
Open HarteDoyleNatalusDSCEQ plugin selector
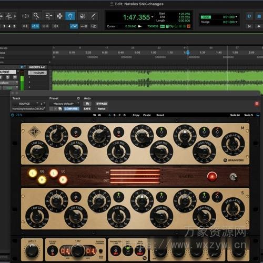pos(28,109)
